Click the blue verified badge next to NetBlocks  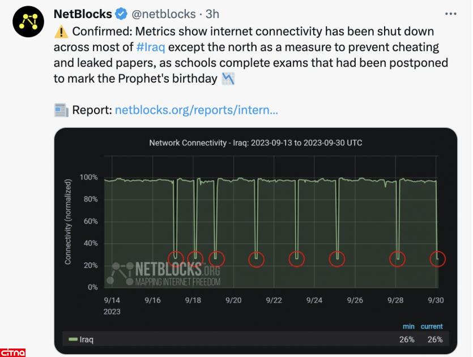click(120, 14)
